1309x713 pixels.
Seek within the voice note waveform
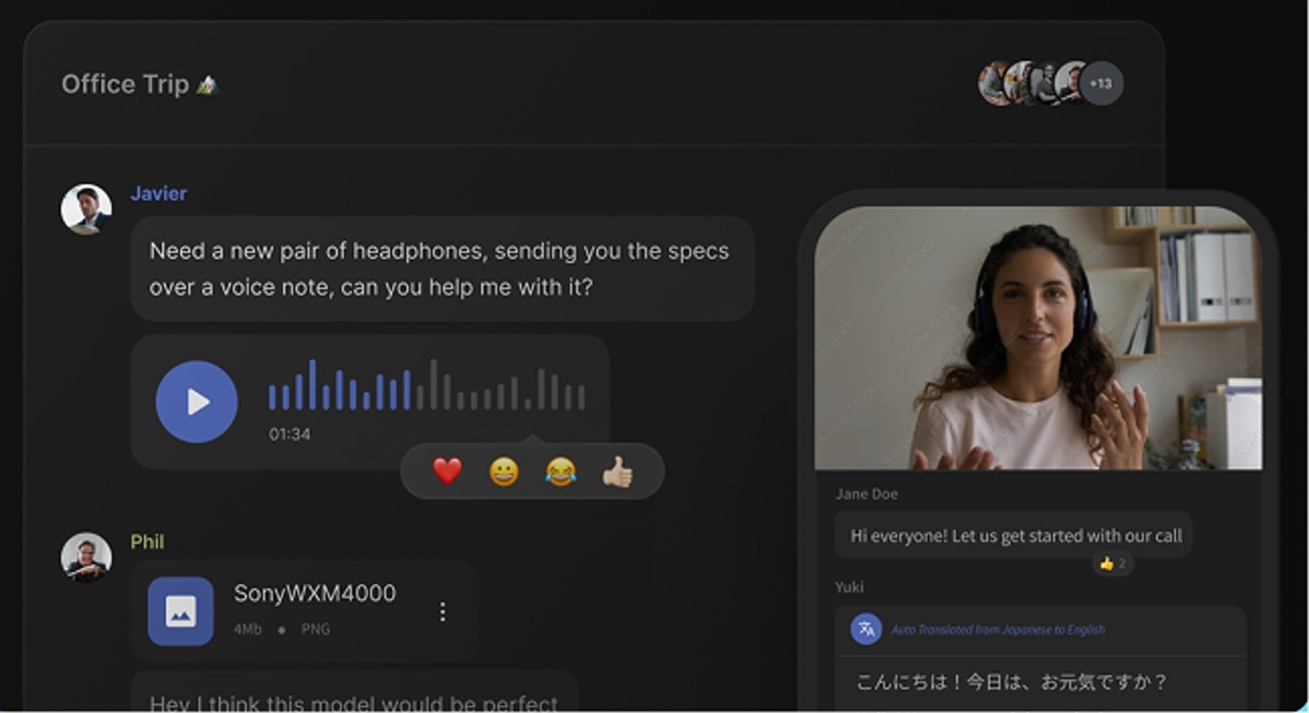[427, 385]
